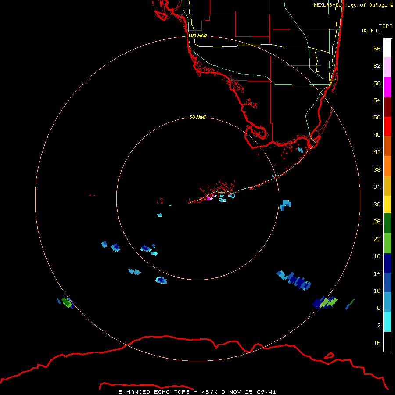Click the navy blue legend swatch
The image size is (395, 395).
(388, 263)
